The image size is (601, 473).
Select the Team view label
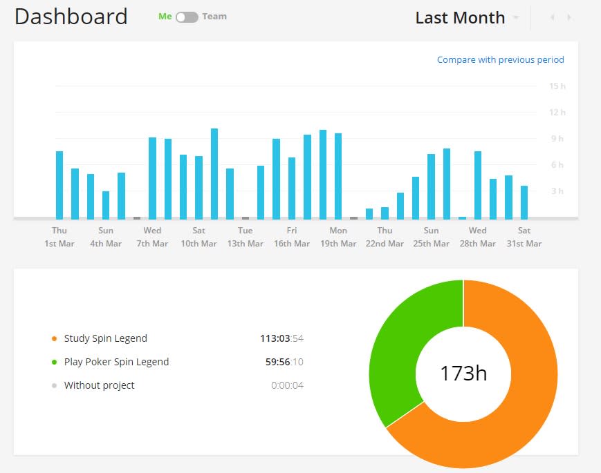[214, 17]
